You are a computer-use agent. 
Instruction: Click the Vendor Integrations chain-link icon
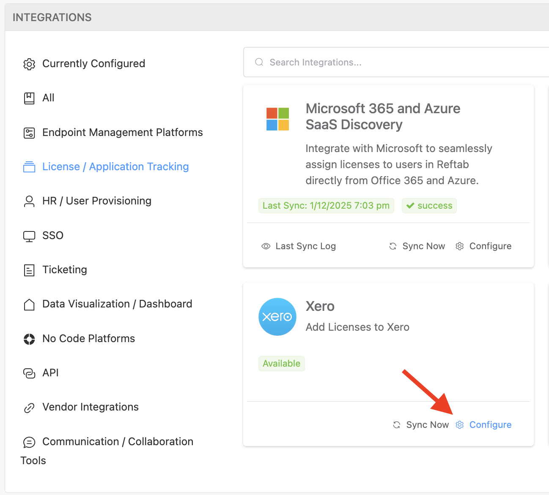point(29,408)
